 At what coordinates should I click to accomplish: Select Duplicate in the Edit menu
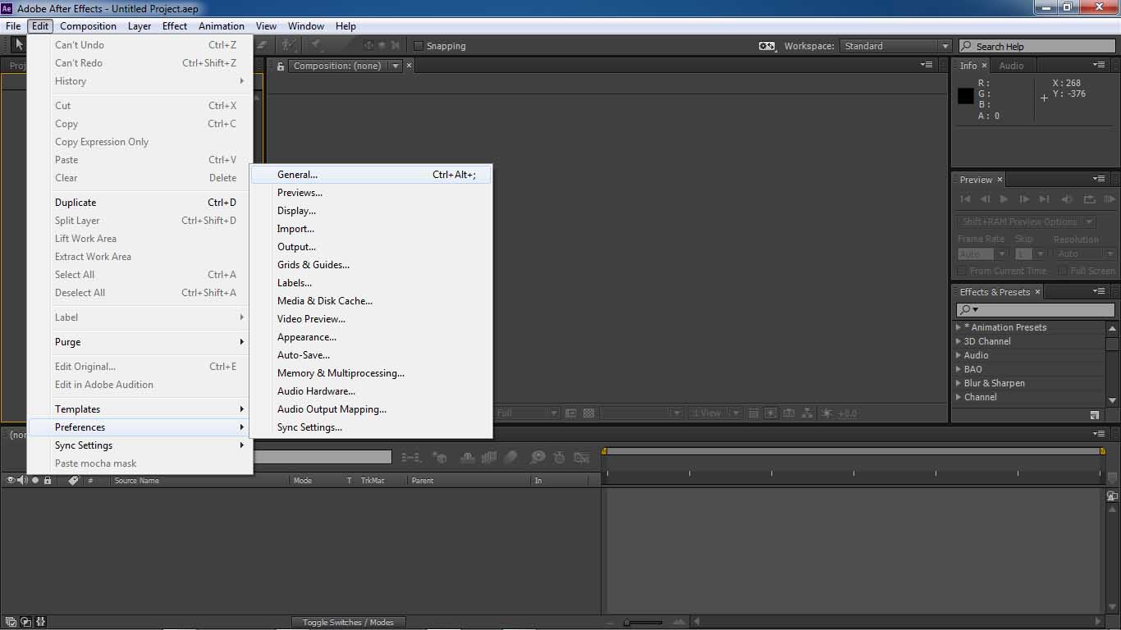pyautogui.click(x=140, y=203)
